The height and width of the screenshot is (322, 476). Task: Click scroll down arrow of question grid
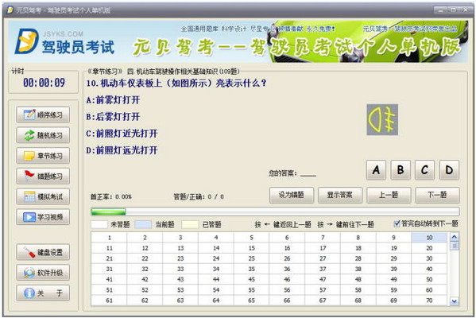[x=454, y=301]
